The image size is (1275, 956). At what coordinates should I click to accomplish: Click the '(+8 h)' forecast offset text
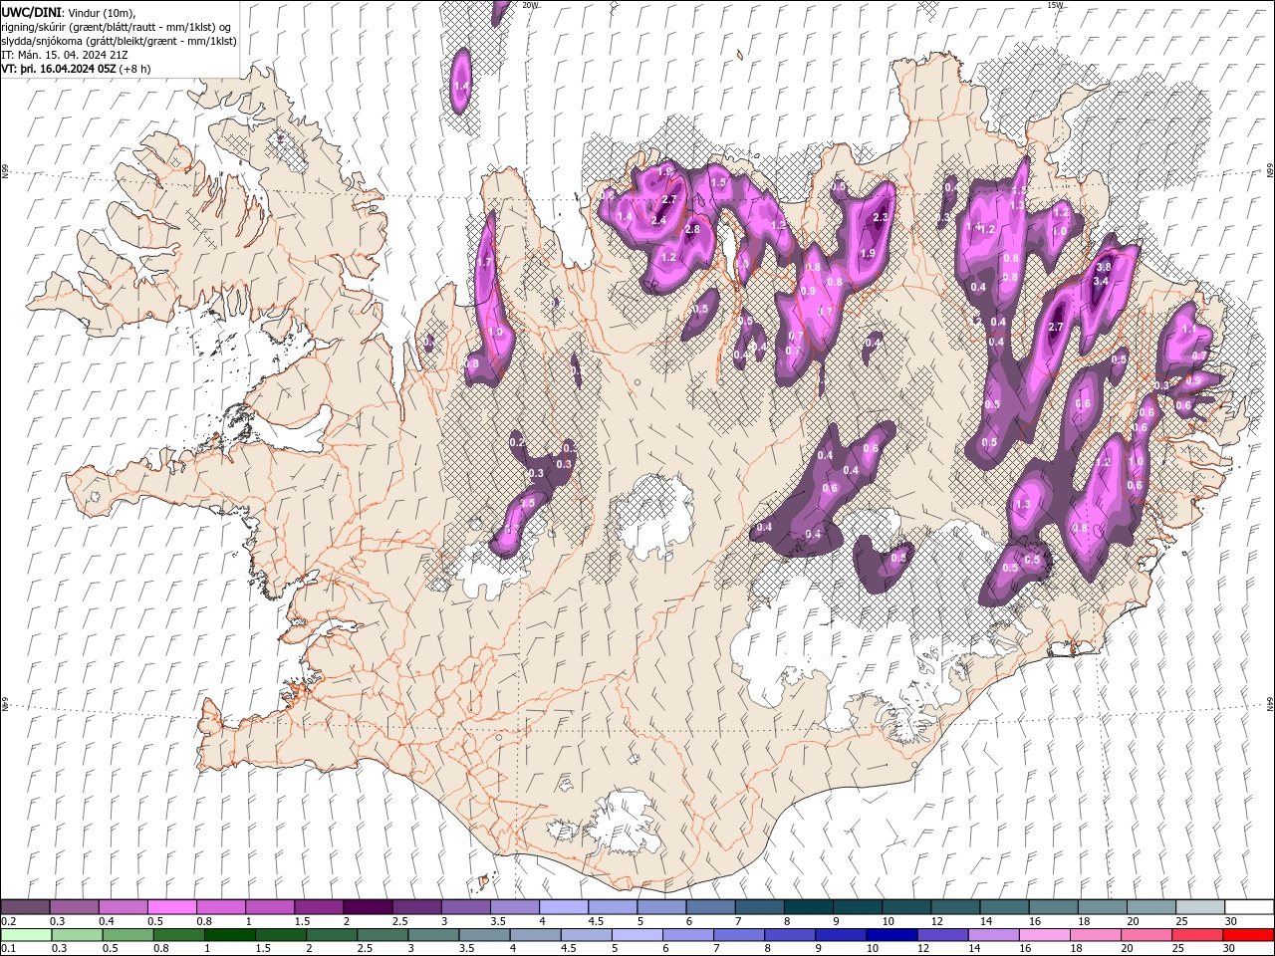click(134, 69)
